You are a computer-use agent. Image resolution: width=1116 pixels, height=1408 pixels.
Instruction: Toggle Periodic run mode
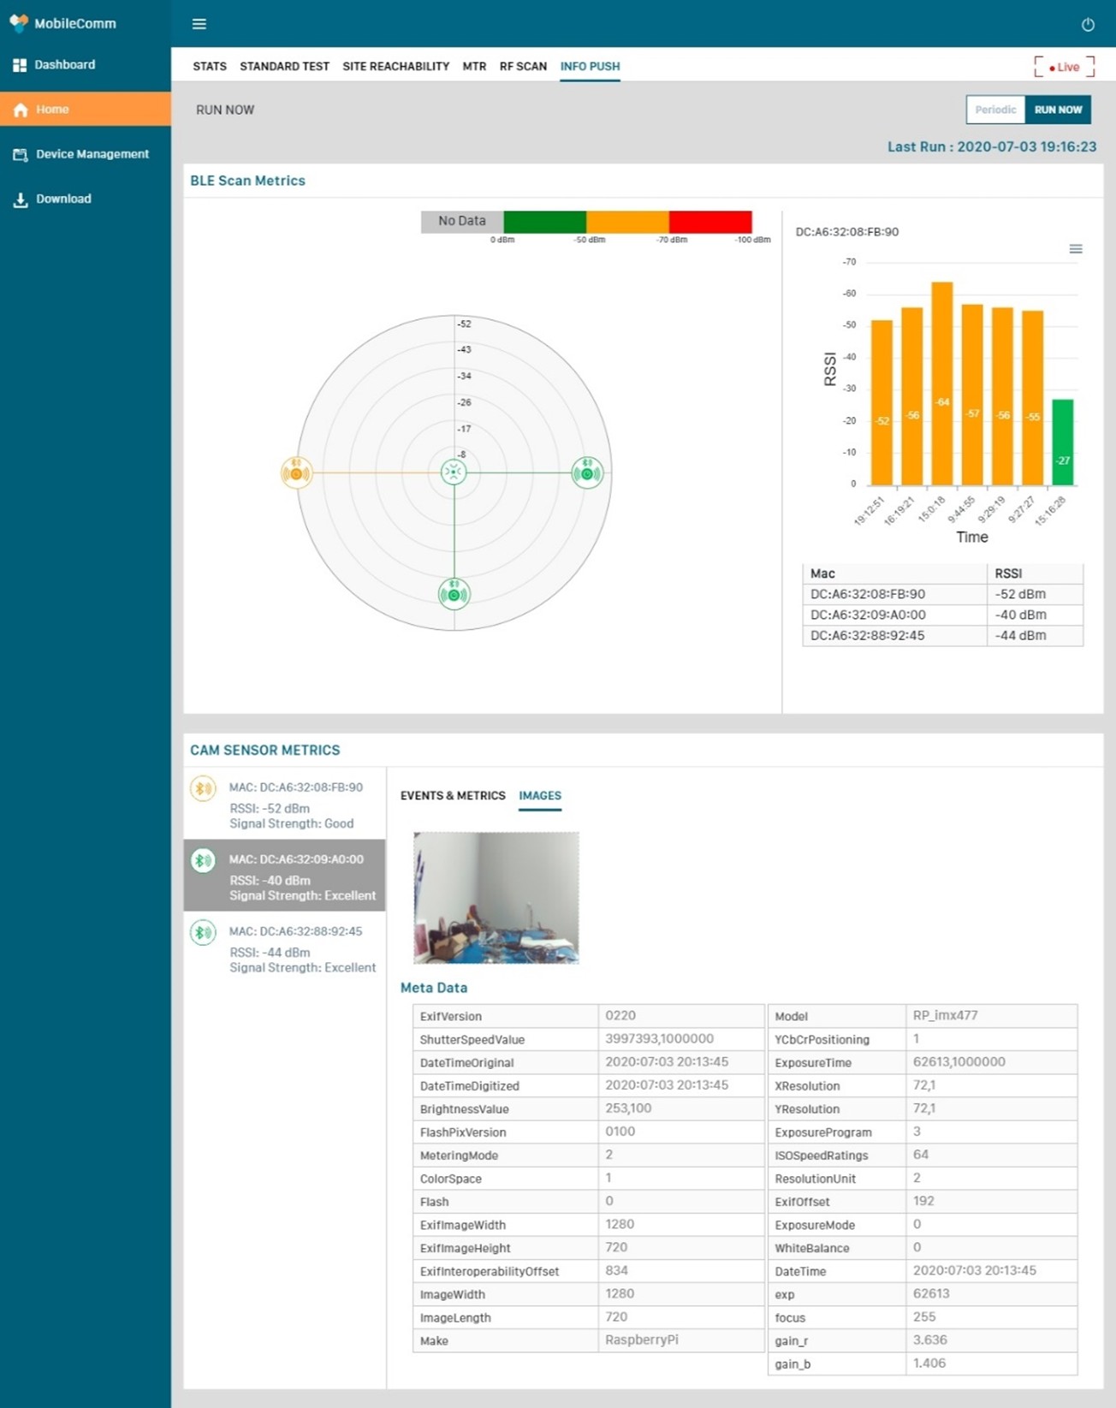(x=994, y=110)
